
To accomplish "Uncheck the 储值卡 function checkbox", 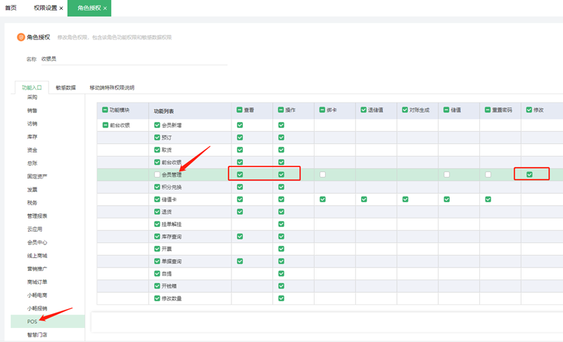I will 157,199.
